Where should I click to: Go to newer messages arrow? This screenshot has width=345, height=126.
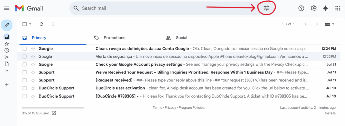pos(306,24)
